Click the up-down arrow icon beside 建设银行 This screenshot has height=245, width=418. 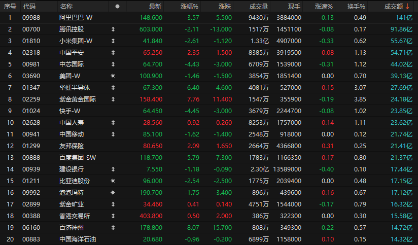coord(113,169)
